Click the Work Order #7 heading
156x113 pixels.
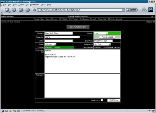(x=78, y=27)
